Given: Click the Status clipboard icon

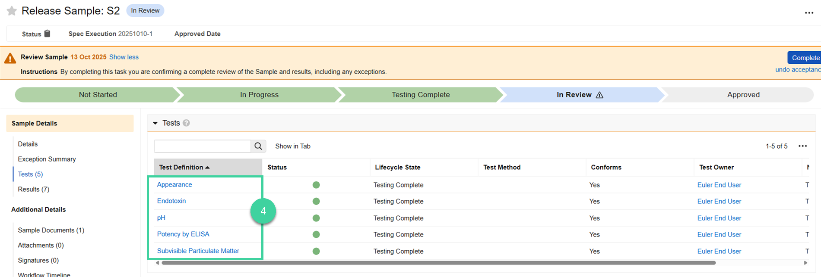Looking at the screenshot, I should [48, 34].
